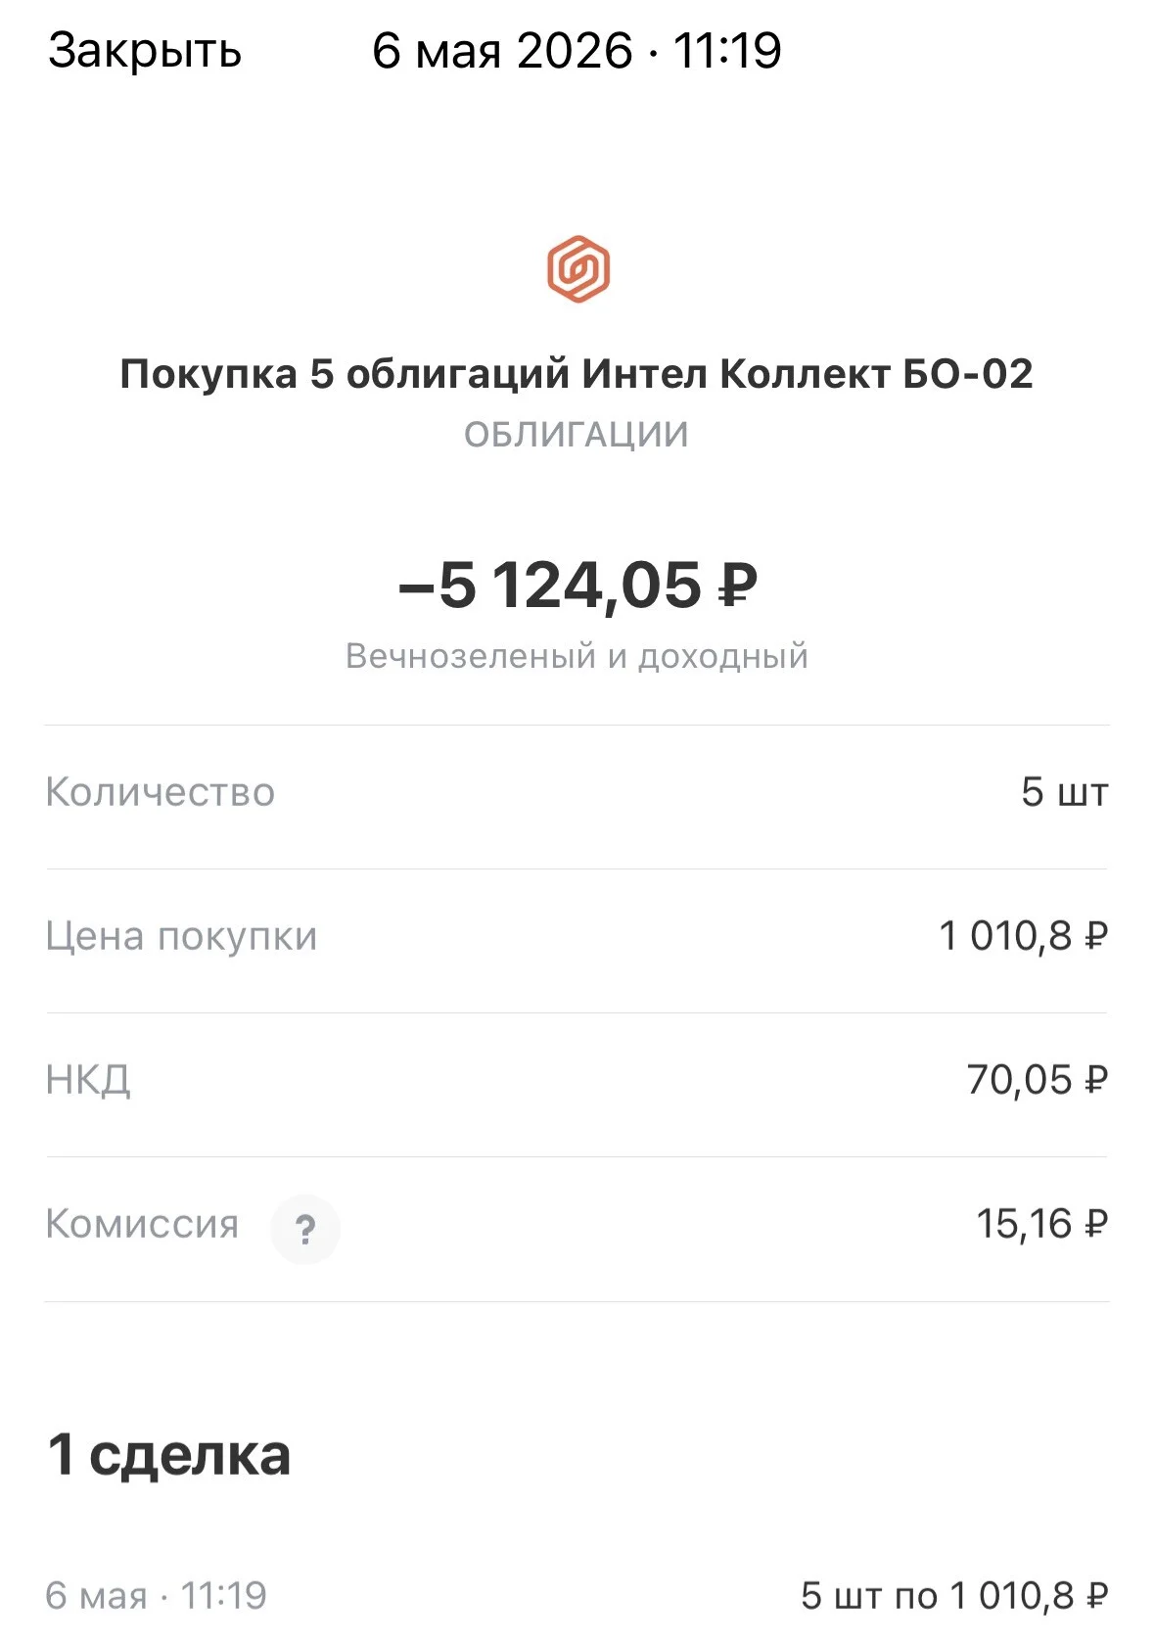Select the 1 010,8 ₽ purchase price
The height and width of the screenshot is (1643, 1154).
pyautogui.click(x=1023, y=936)
